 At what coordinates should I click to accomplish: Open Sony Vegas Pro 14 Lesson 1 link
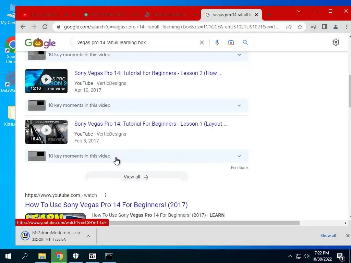pos(151,124)
